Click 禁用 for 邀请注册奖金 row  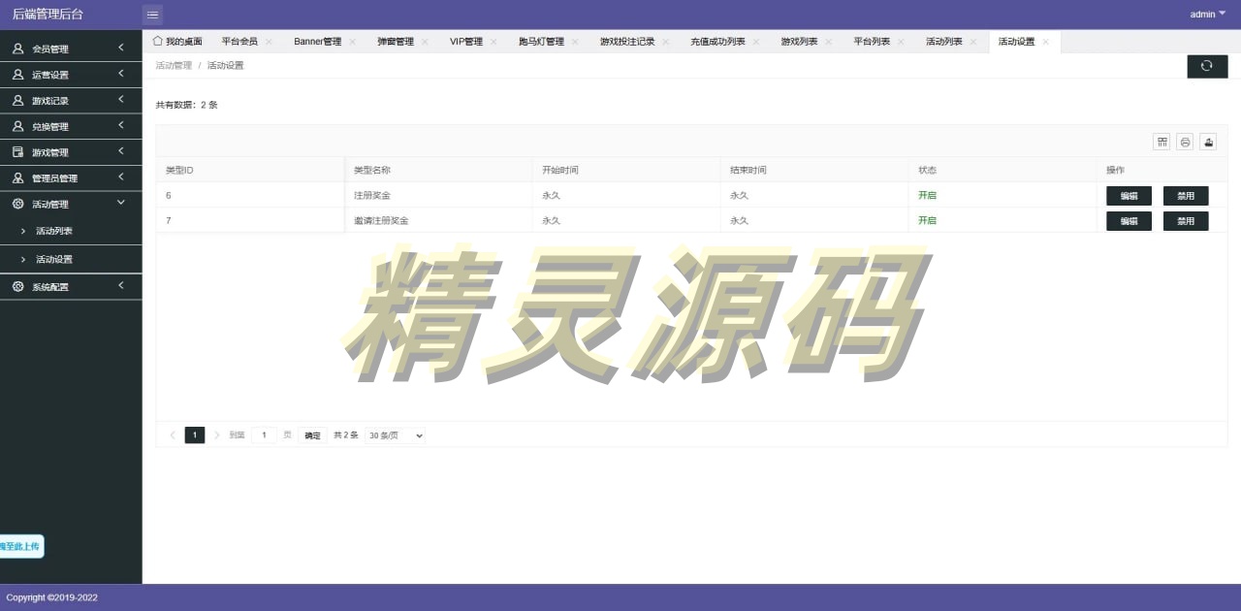pyautogui.click(x=1186, y=221)
